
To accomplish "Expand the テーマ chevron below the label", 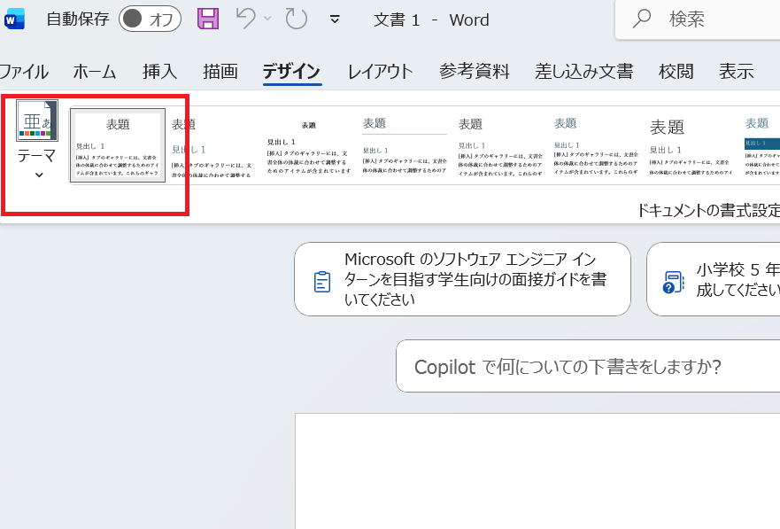I will [x=38, y=175].
